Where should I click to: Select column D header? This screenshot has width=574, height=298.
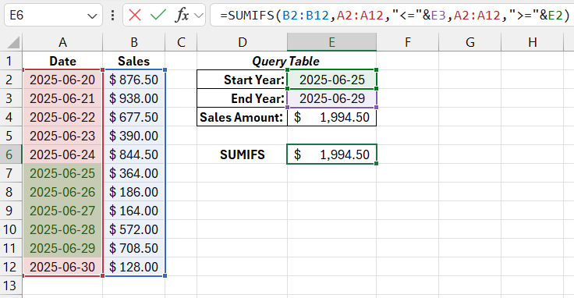(242, 42)
